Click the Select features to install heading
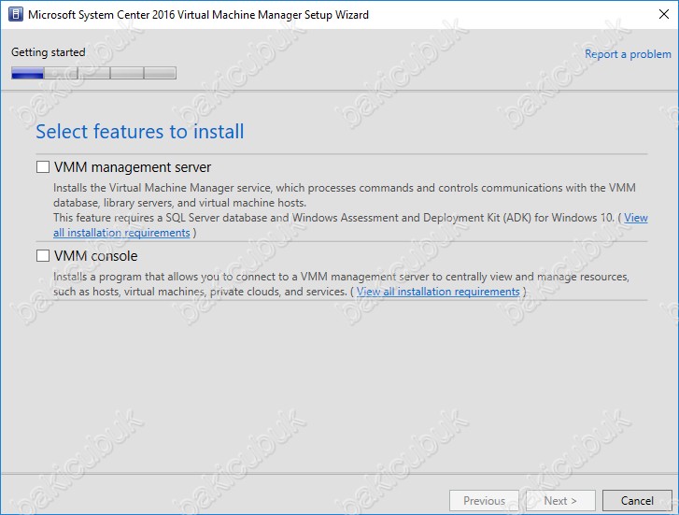 140,132
